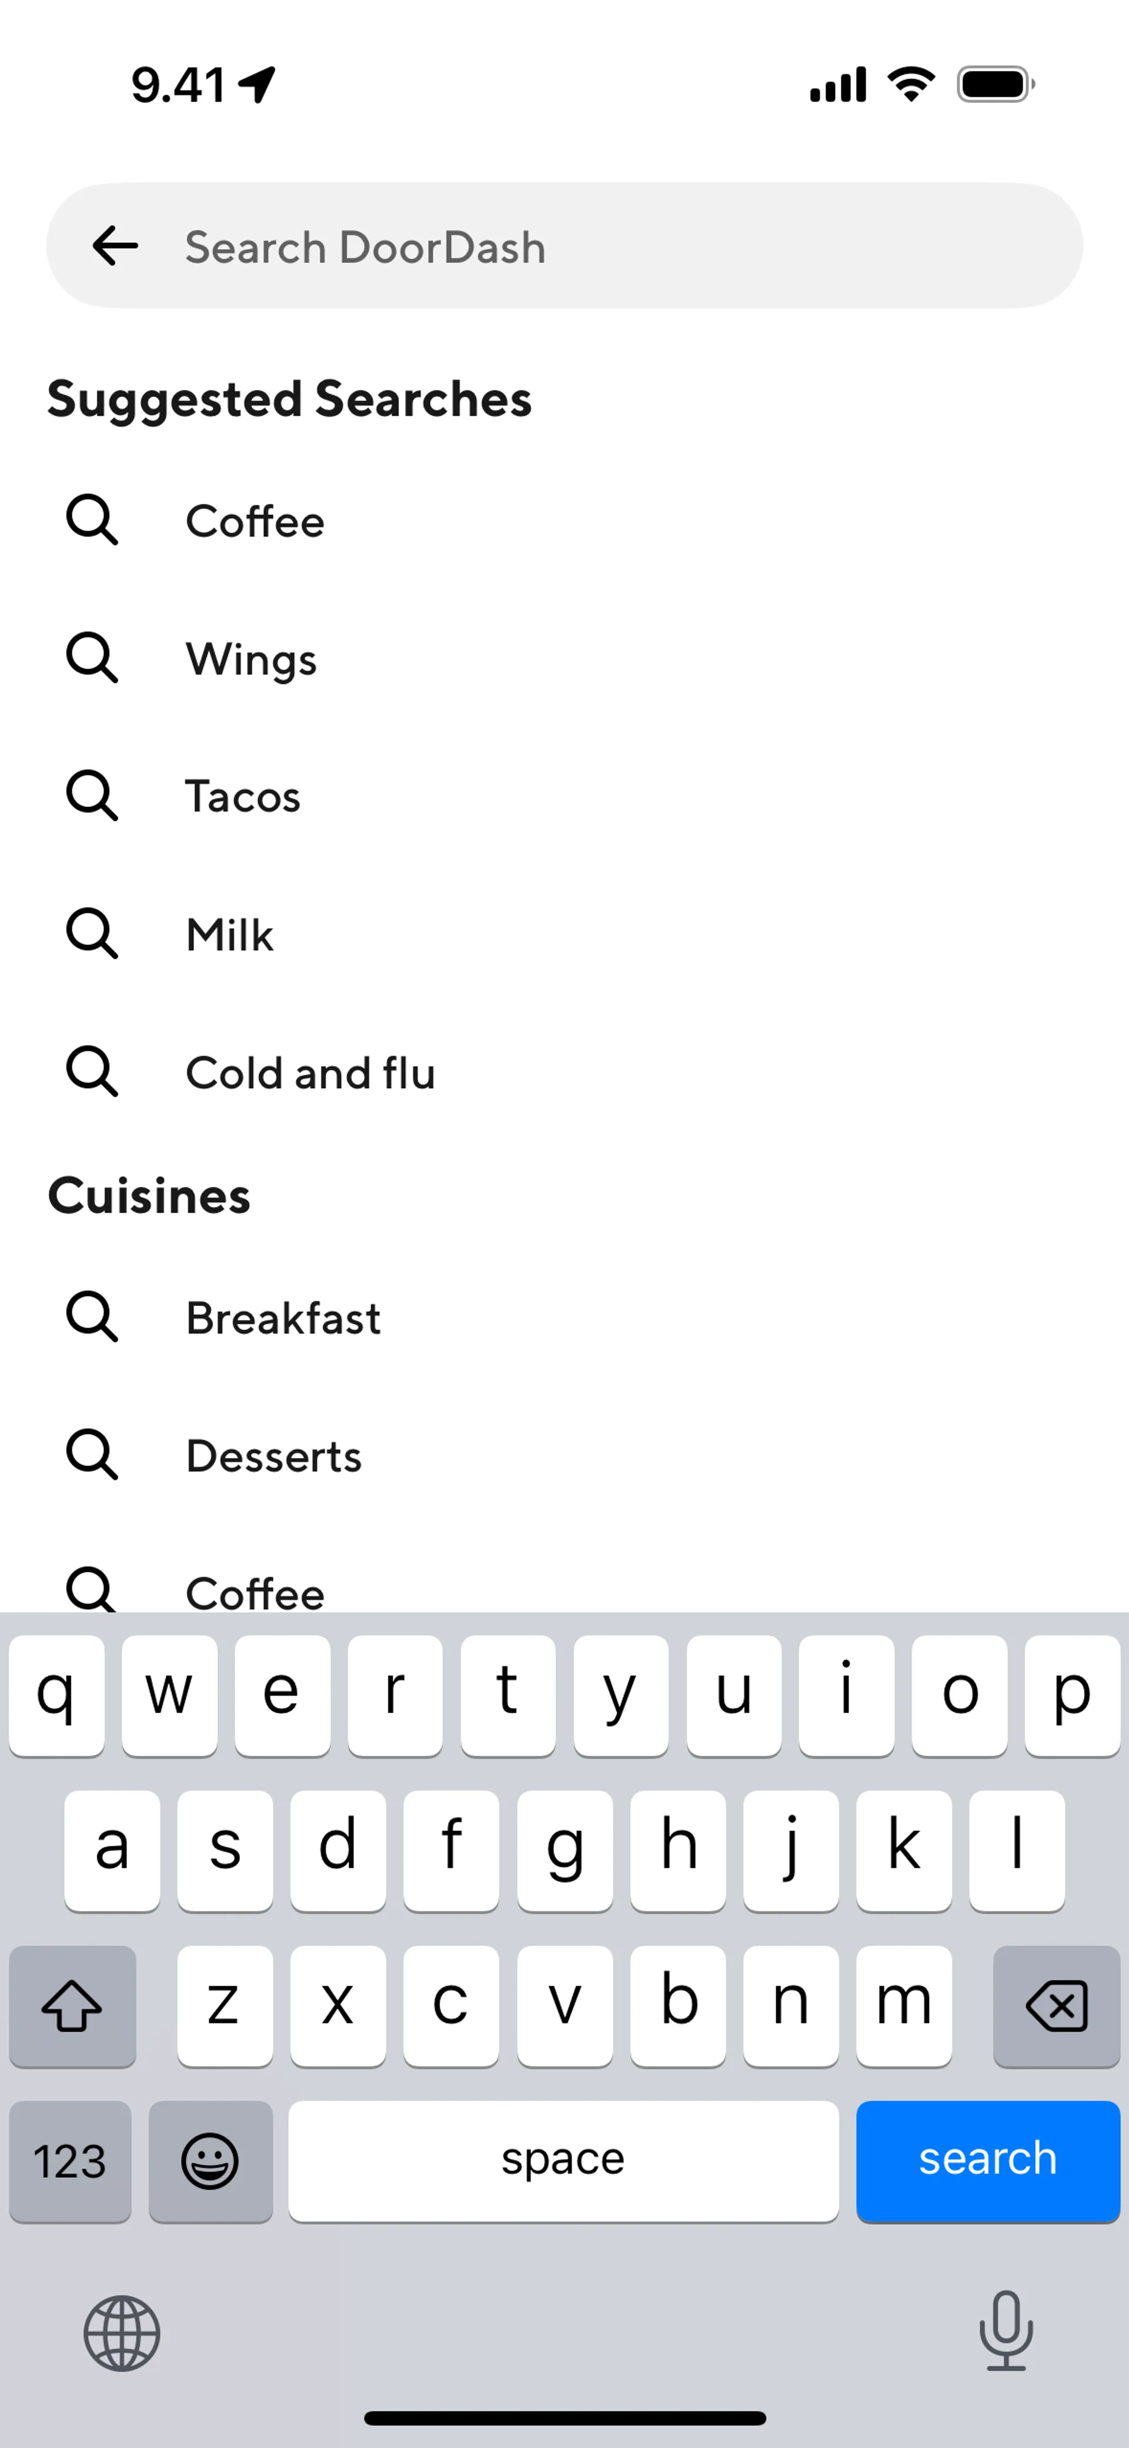Viewport: 1129px width, 2448px height.
Task: Open the Breakfast cuisine search
Action: 283,1318
